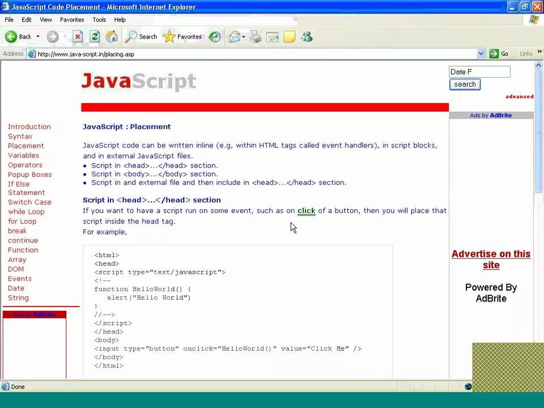Viewport: 544px width, 408px height.
Task: Go to the Home page icon
Action: [112, 36]
